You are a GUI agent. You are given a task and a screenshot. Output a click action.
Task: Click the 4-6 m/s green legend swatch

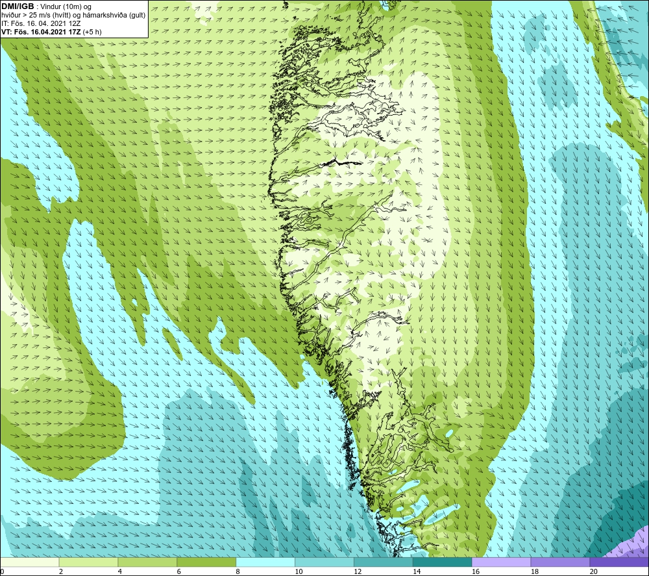pos(147,562)
